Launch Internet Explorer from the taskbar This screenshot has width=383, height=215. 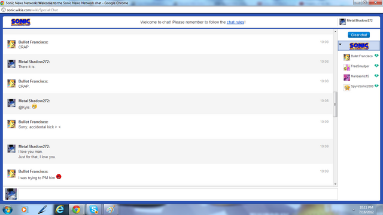(60, 210)
